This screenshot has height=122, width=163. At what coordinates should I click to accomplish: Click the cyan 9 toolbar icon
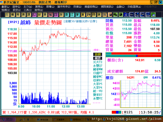(x=77, y=15)
